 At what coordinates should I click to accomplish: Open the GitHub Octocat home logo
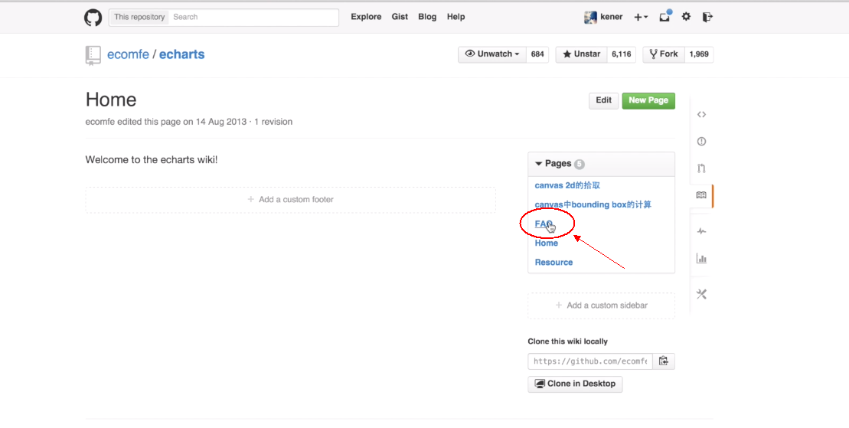coord(93,18)
